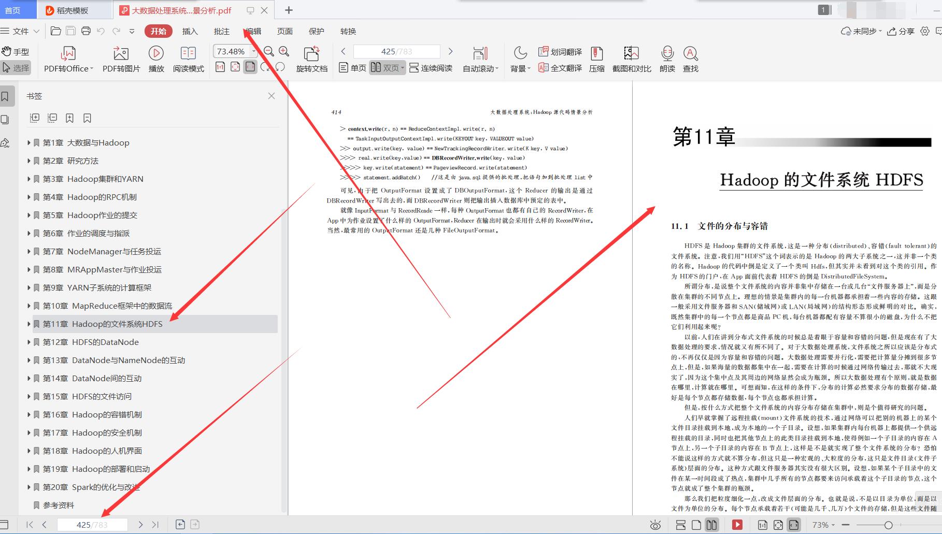The width and height of the screenshot is (942, 534).
Task: Expand bookmark 第1章 大数据与Hadoop
Action: coord(29,143)
